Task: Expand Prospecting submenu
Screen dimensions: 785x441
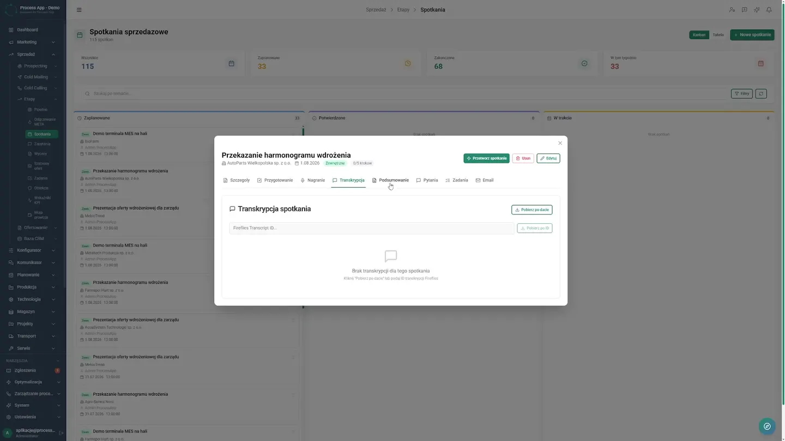Action: pyautogui.click(x=37, y=66)
